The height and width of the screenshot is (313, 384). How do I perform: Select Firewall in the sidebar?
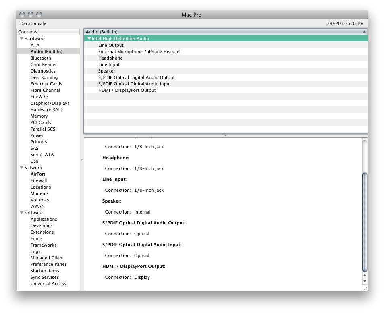coord(39,180)
